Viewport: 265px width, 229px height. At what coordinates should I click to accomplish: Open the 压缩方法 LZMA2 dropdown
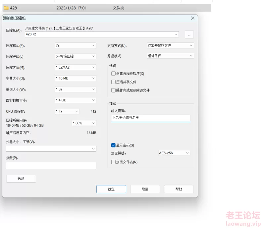click(76, 67)
